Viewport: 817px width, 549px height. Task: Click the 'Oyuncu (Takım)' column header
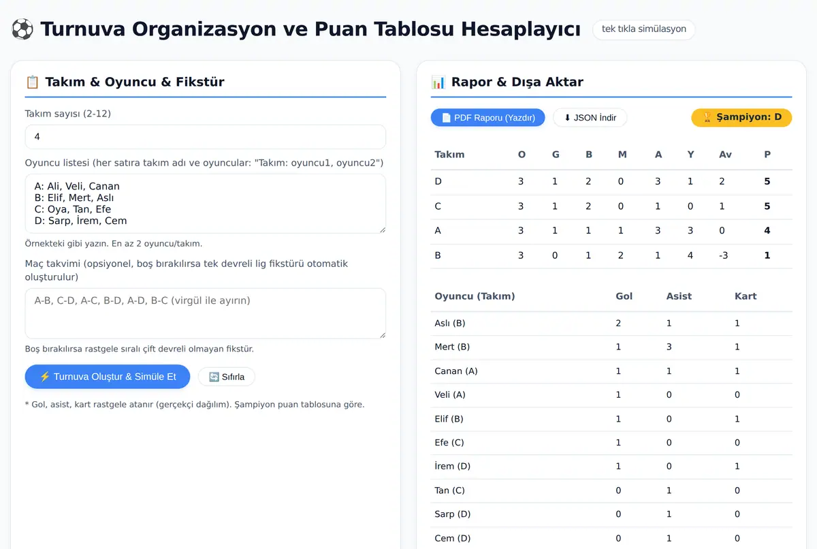coord(475,296)
